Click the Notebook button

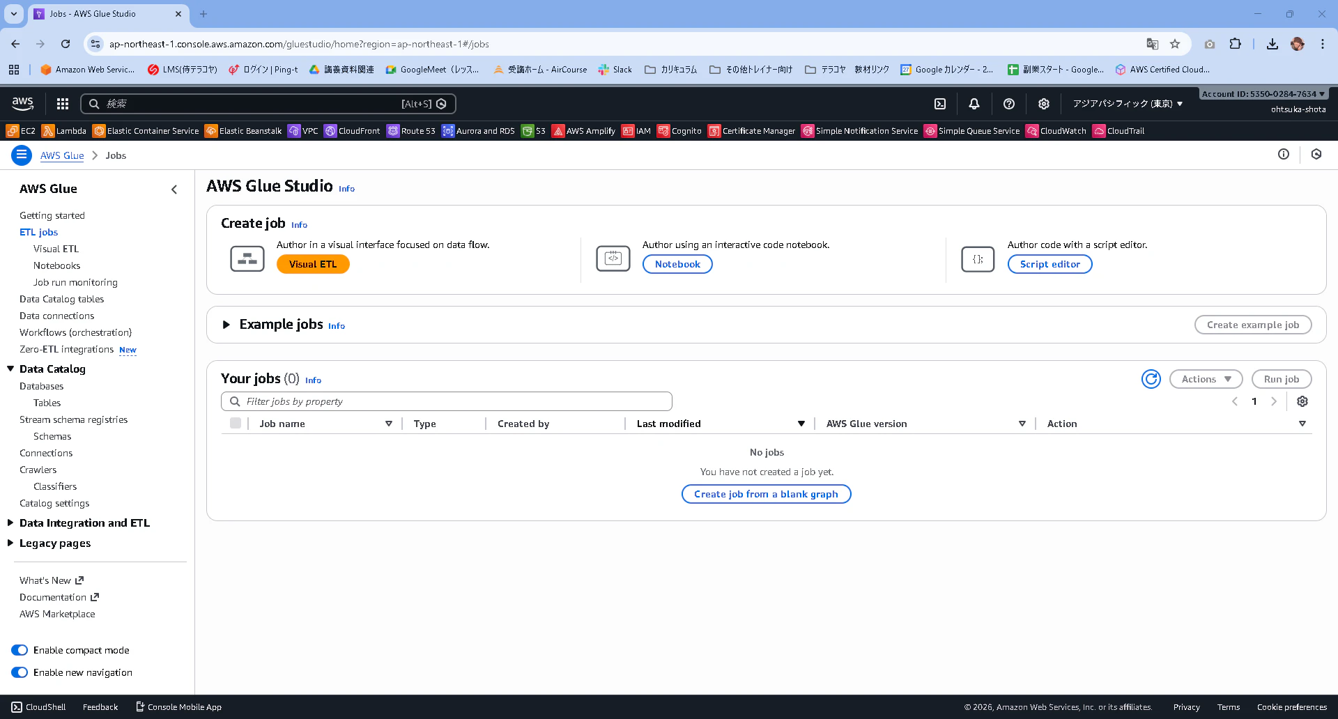677,264
